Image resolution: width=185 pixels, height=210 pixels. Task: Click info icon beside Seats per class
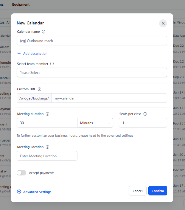[x=145, y=114]
